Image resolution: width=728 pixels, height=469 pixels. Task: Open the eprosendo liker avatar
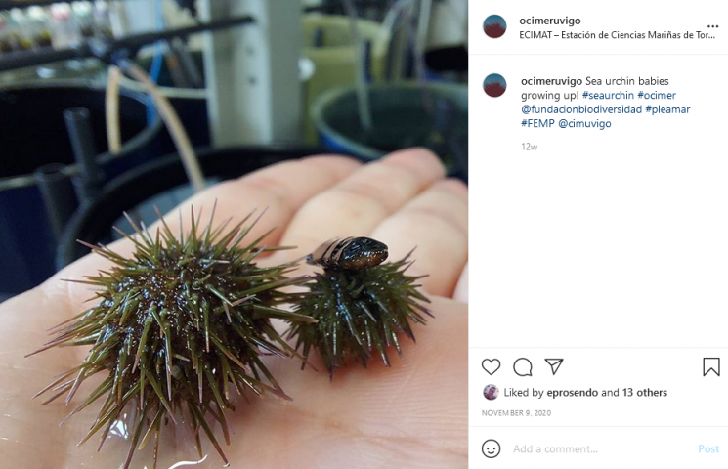pyautogui.click(x=491, y=393)
